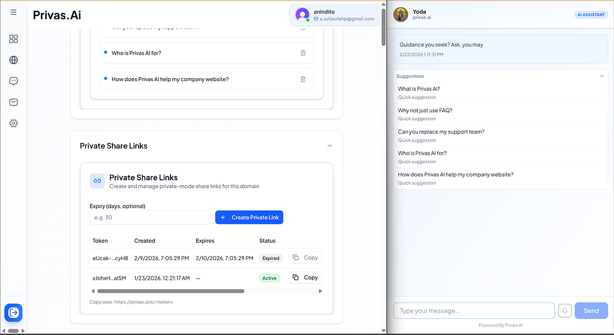Viewport: 614px width, 335px height.
Task: Select suggestion 'What is Privas AI?'
Action: (x=501, y=93)
